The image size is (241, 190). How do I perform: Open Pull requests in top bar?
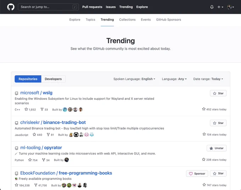[92, 7]
